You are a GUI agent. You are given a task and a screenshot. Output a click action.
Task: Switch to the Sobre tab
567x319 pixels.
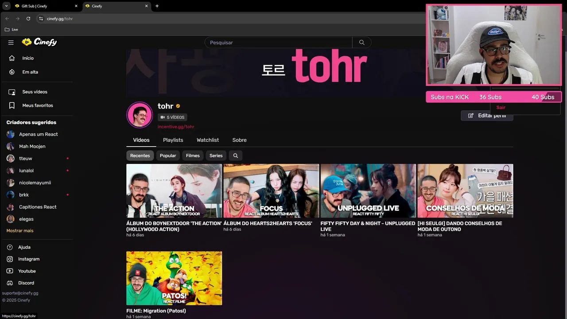coord(239,140)
